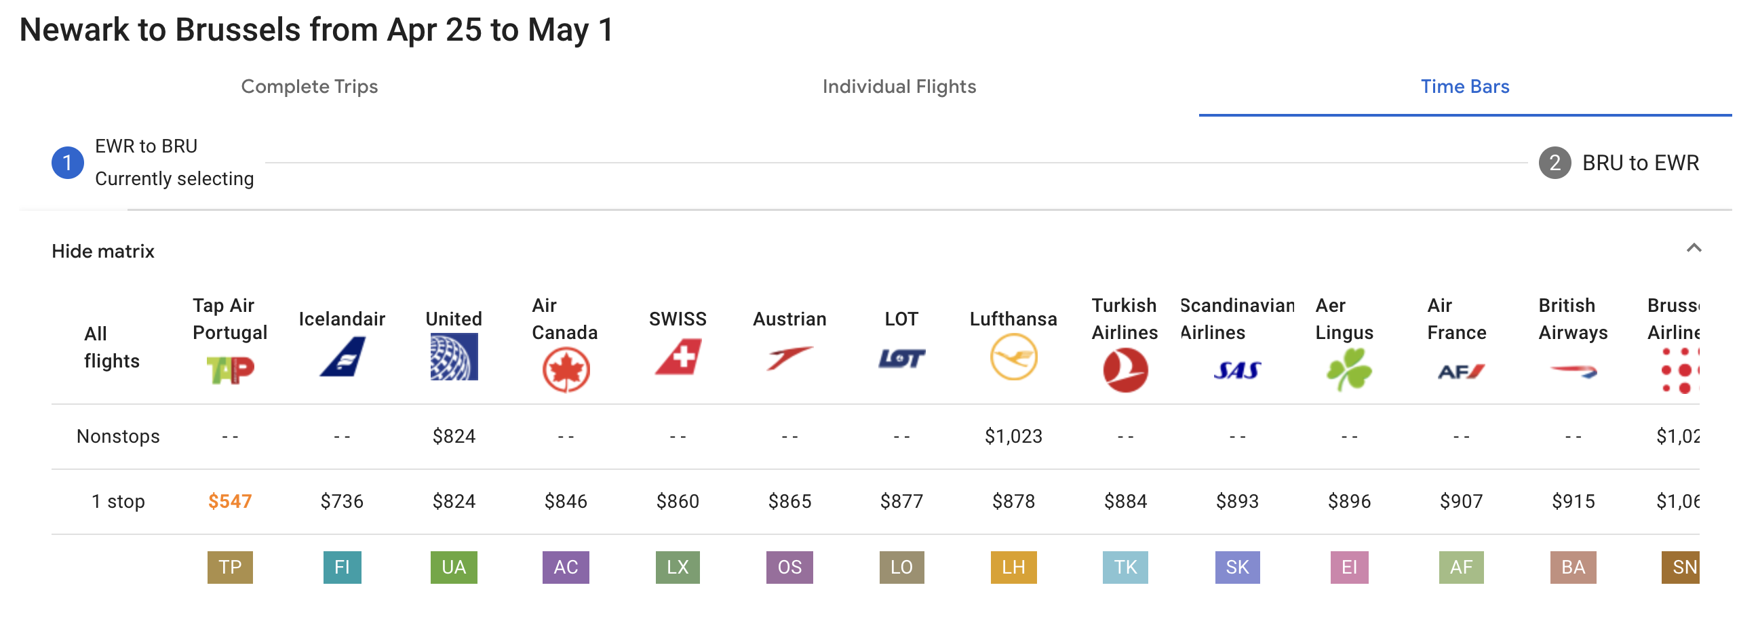Click the Tap Air Portugal logo

[x=230, y=370]
